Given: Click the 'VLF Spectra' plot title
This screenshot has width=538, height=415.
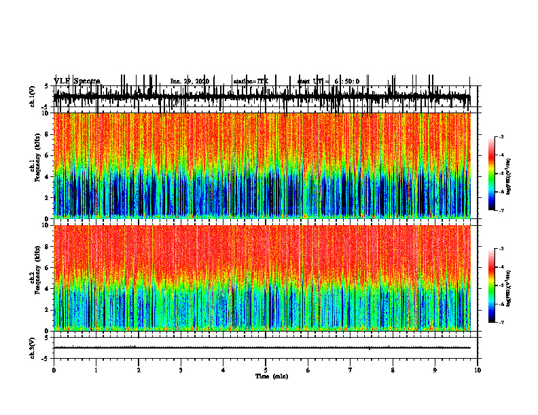Looking at the screenshot, I should 77,81.
